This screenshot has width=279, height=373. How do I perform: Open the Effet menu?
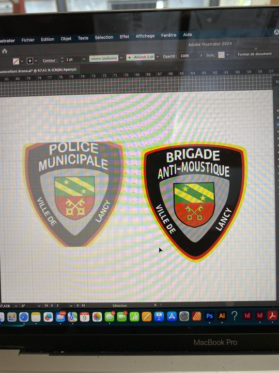[125, 37]
